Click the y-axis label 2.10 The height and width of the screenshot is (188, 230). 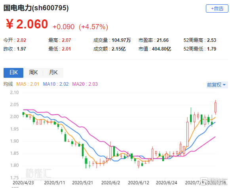[x=14, y=92]
